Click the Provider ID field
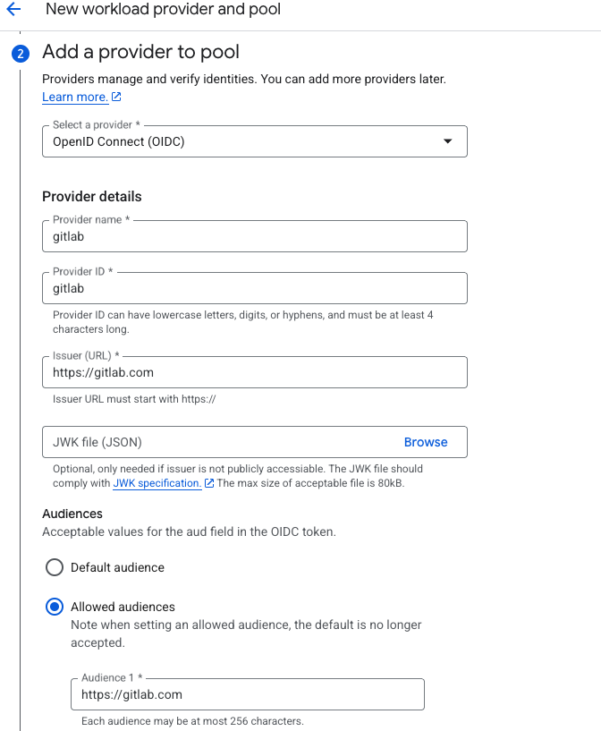The image size is (601, 731). [x=254, y=288]
